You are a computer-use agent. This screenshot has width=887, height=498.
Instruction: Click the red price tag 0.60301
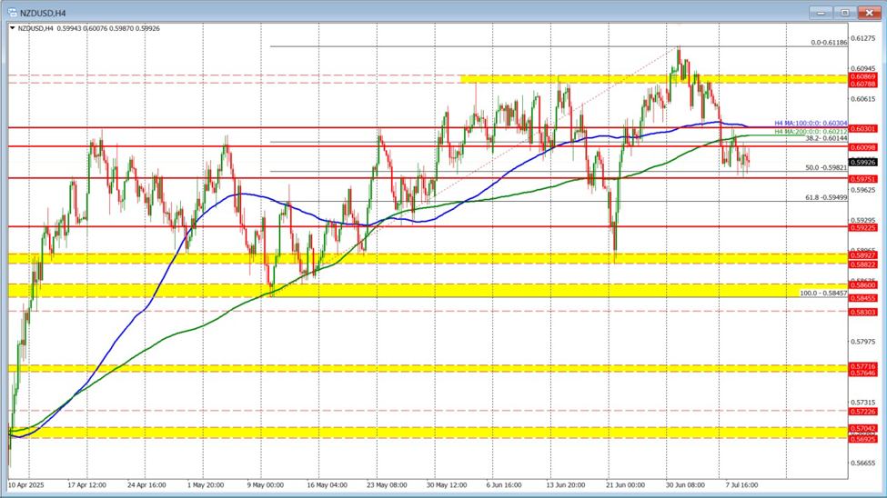click(x=863, y=129)
